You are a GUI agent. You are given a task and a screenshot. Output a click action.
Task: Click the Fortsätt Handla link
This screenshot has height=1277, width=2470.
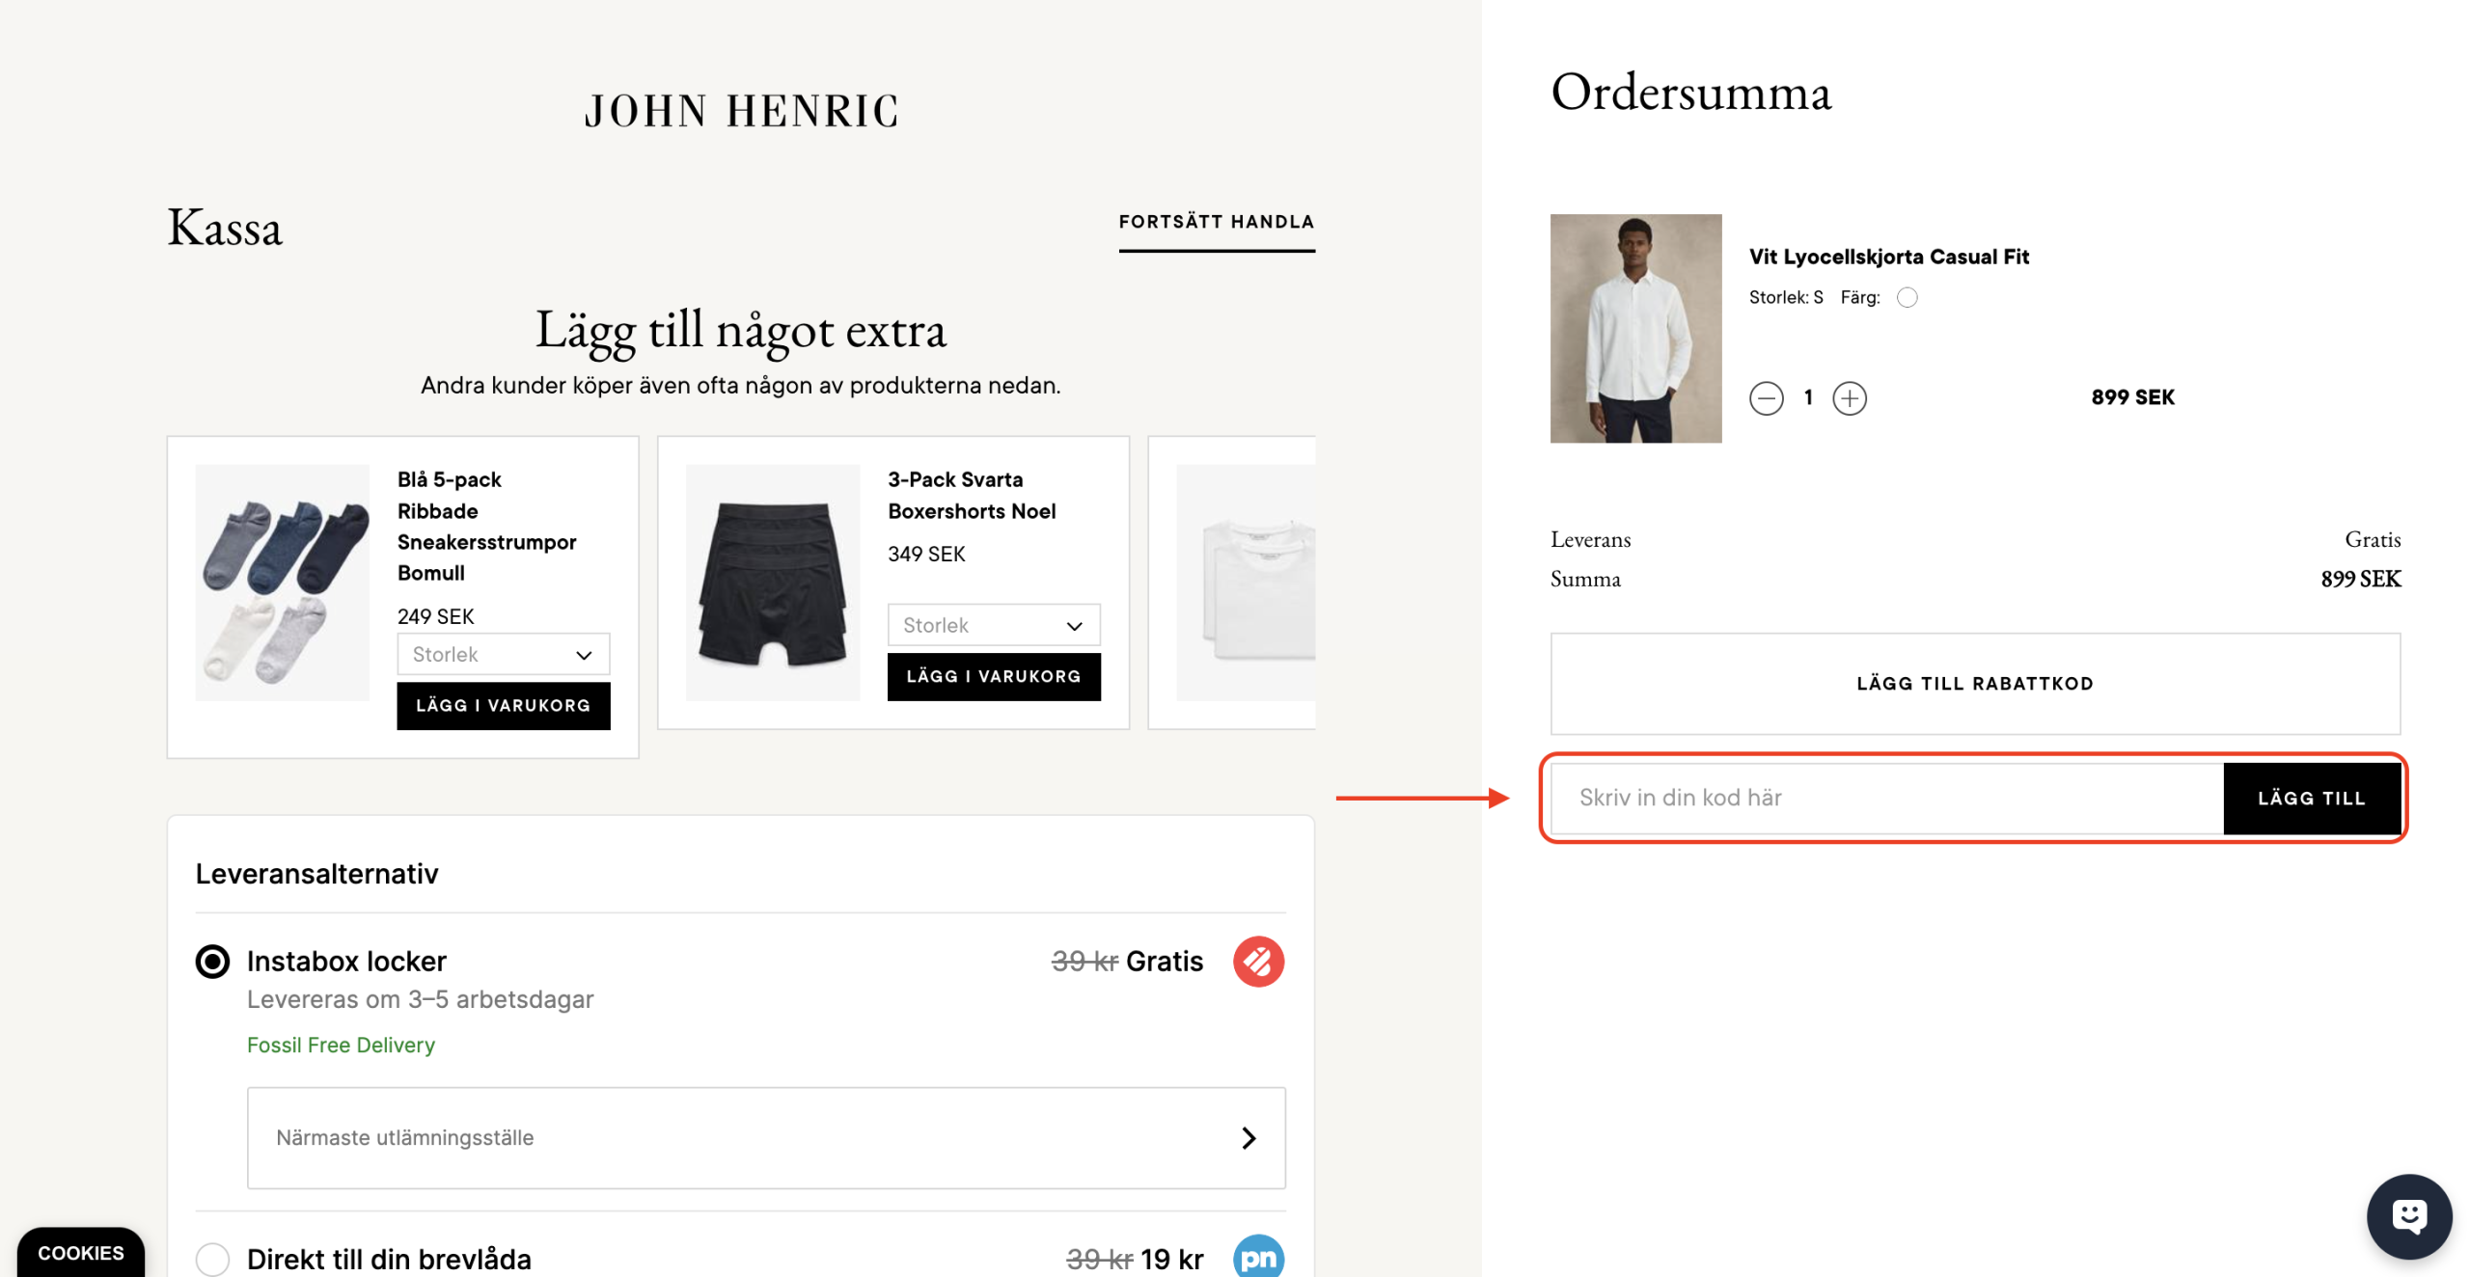point(1216,222)
